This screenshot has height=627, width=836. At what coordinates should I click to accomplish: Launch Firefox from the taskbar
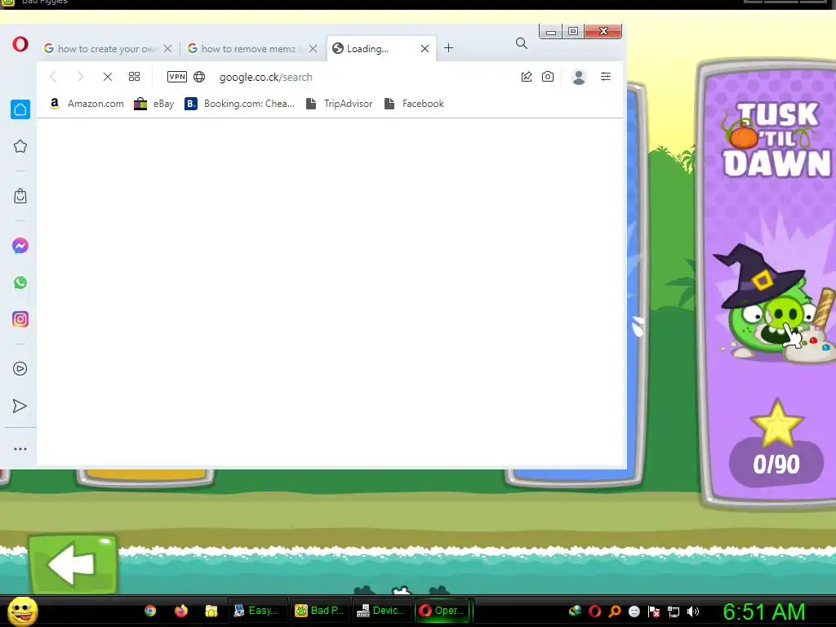(181, 611)
